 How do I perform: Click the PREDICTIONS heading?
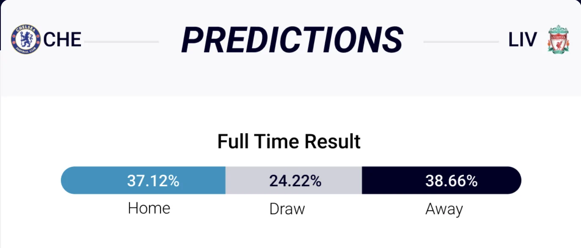tap(292, 41)
